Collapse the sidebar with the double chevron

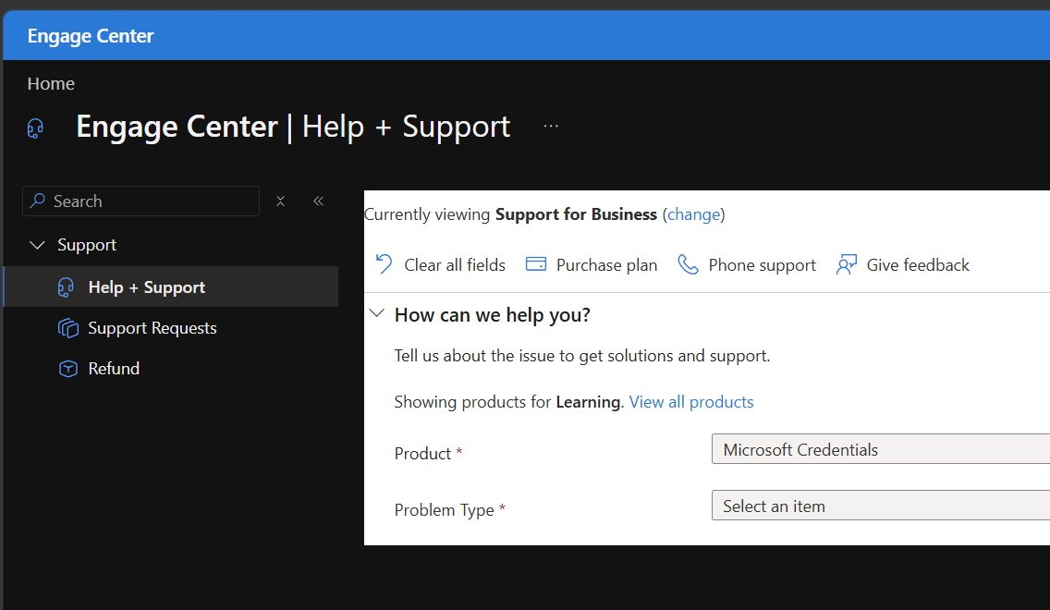319,201
